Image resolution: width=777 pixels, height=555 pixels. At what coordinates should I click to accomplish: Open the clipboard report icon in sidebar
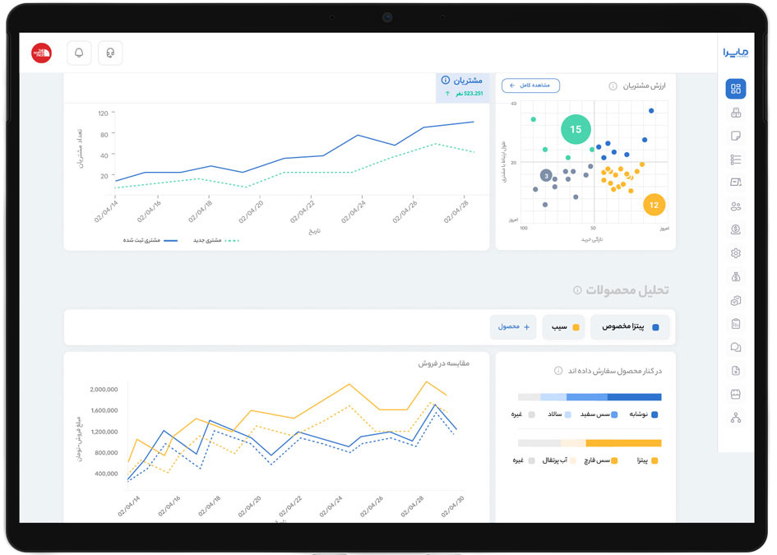735,324
